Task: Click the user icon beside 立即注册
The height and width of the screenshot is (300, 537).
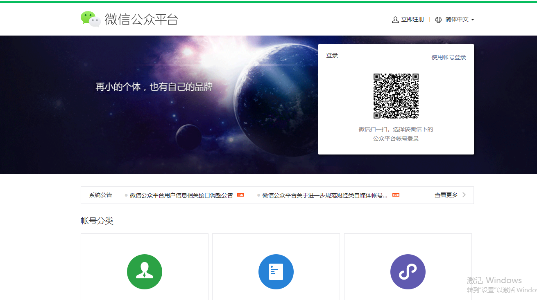Action: pos(395,20)
